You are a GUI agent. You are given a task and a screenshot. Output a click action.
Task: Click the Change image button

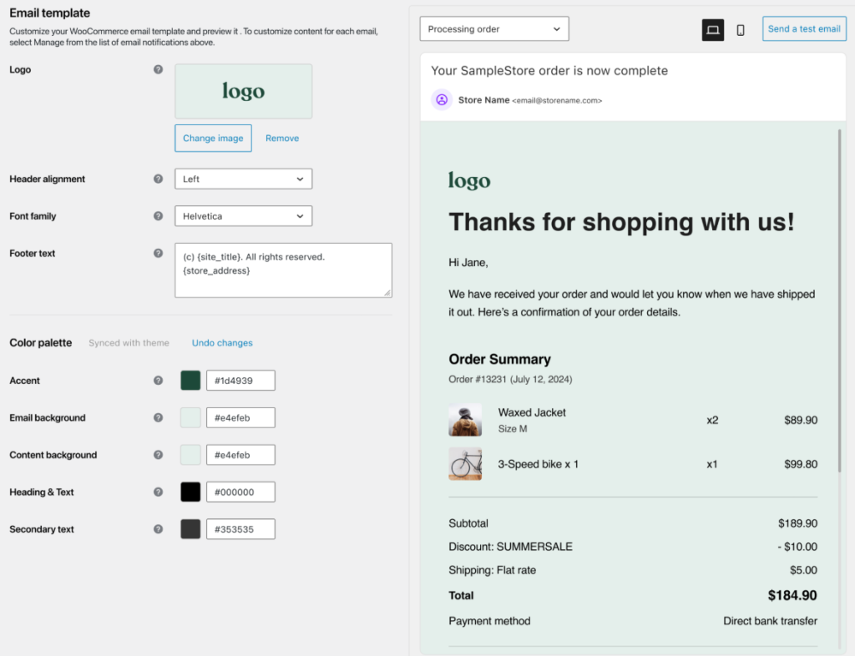[213, 138]
